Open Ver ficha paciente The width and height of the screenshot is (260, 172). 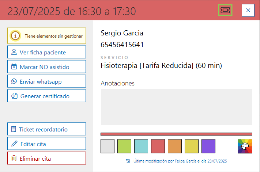click(46, 52)
